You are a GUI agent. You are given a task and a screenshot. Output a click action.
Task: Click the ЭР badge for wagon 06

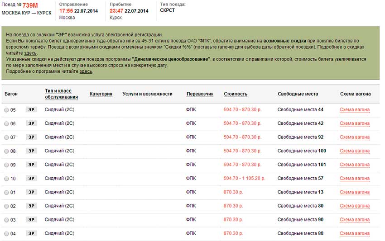pyautogui.click(x=31, y=123)
